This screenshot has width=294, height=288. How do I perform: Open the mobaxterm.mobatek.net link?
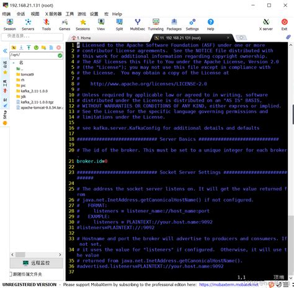point(229,284)
